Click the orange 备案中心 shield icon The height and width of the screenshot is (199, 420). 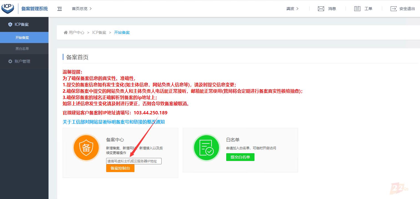click(86, 148)
